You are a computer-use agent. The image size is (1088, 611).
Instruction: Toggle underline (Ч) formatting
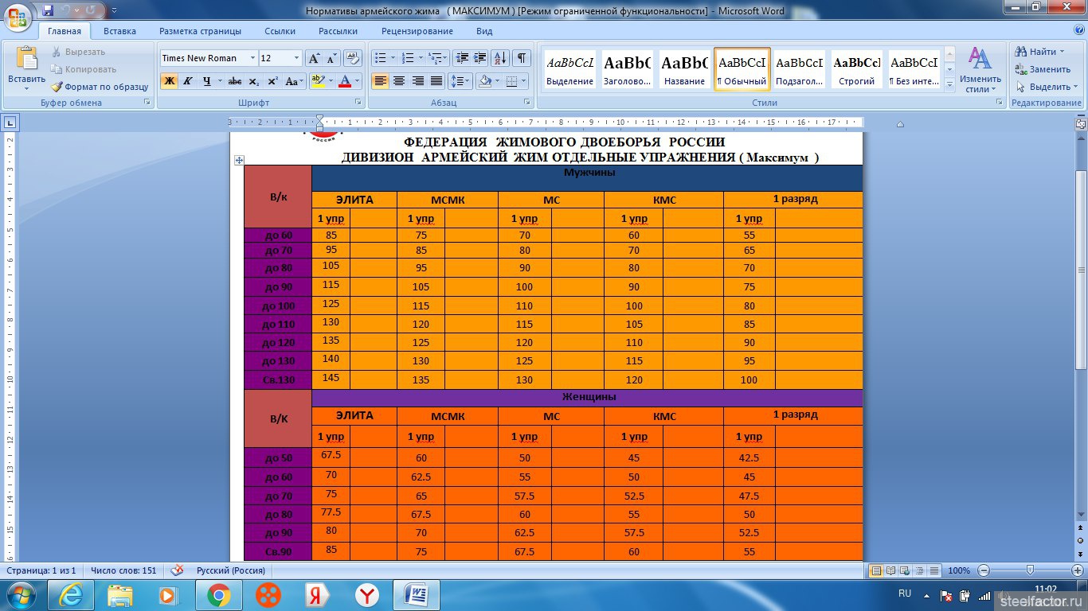tap(207, 81)
